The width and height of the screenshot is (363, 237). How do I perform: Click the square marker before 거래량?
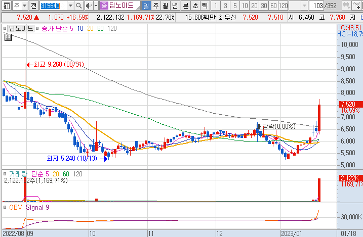[5, 174]
